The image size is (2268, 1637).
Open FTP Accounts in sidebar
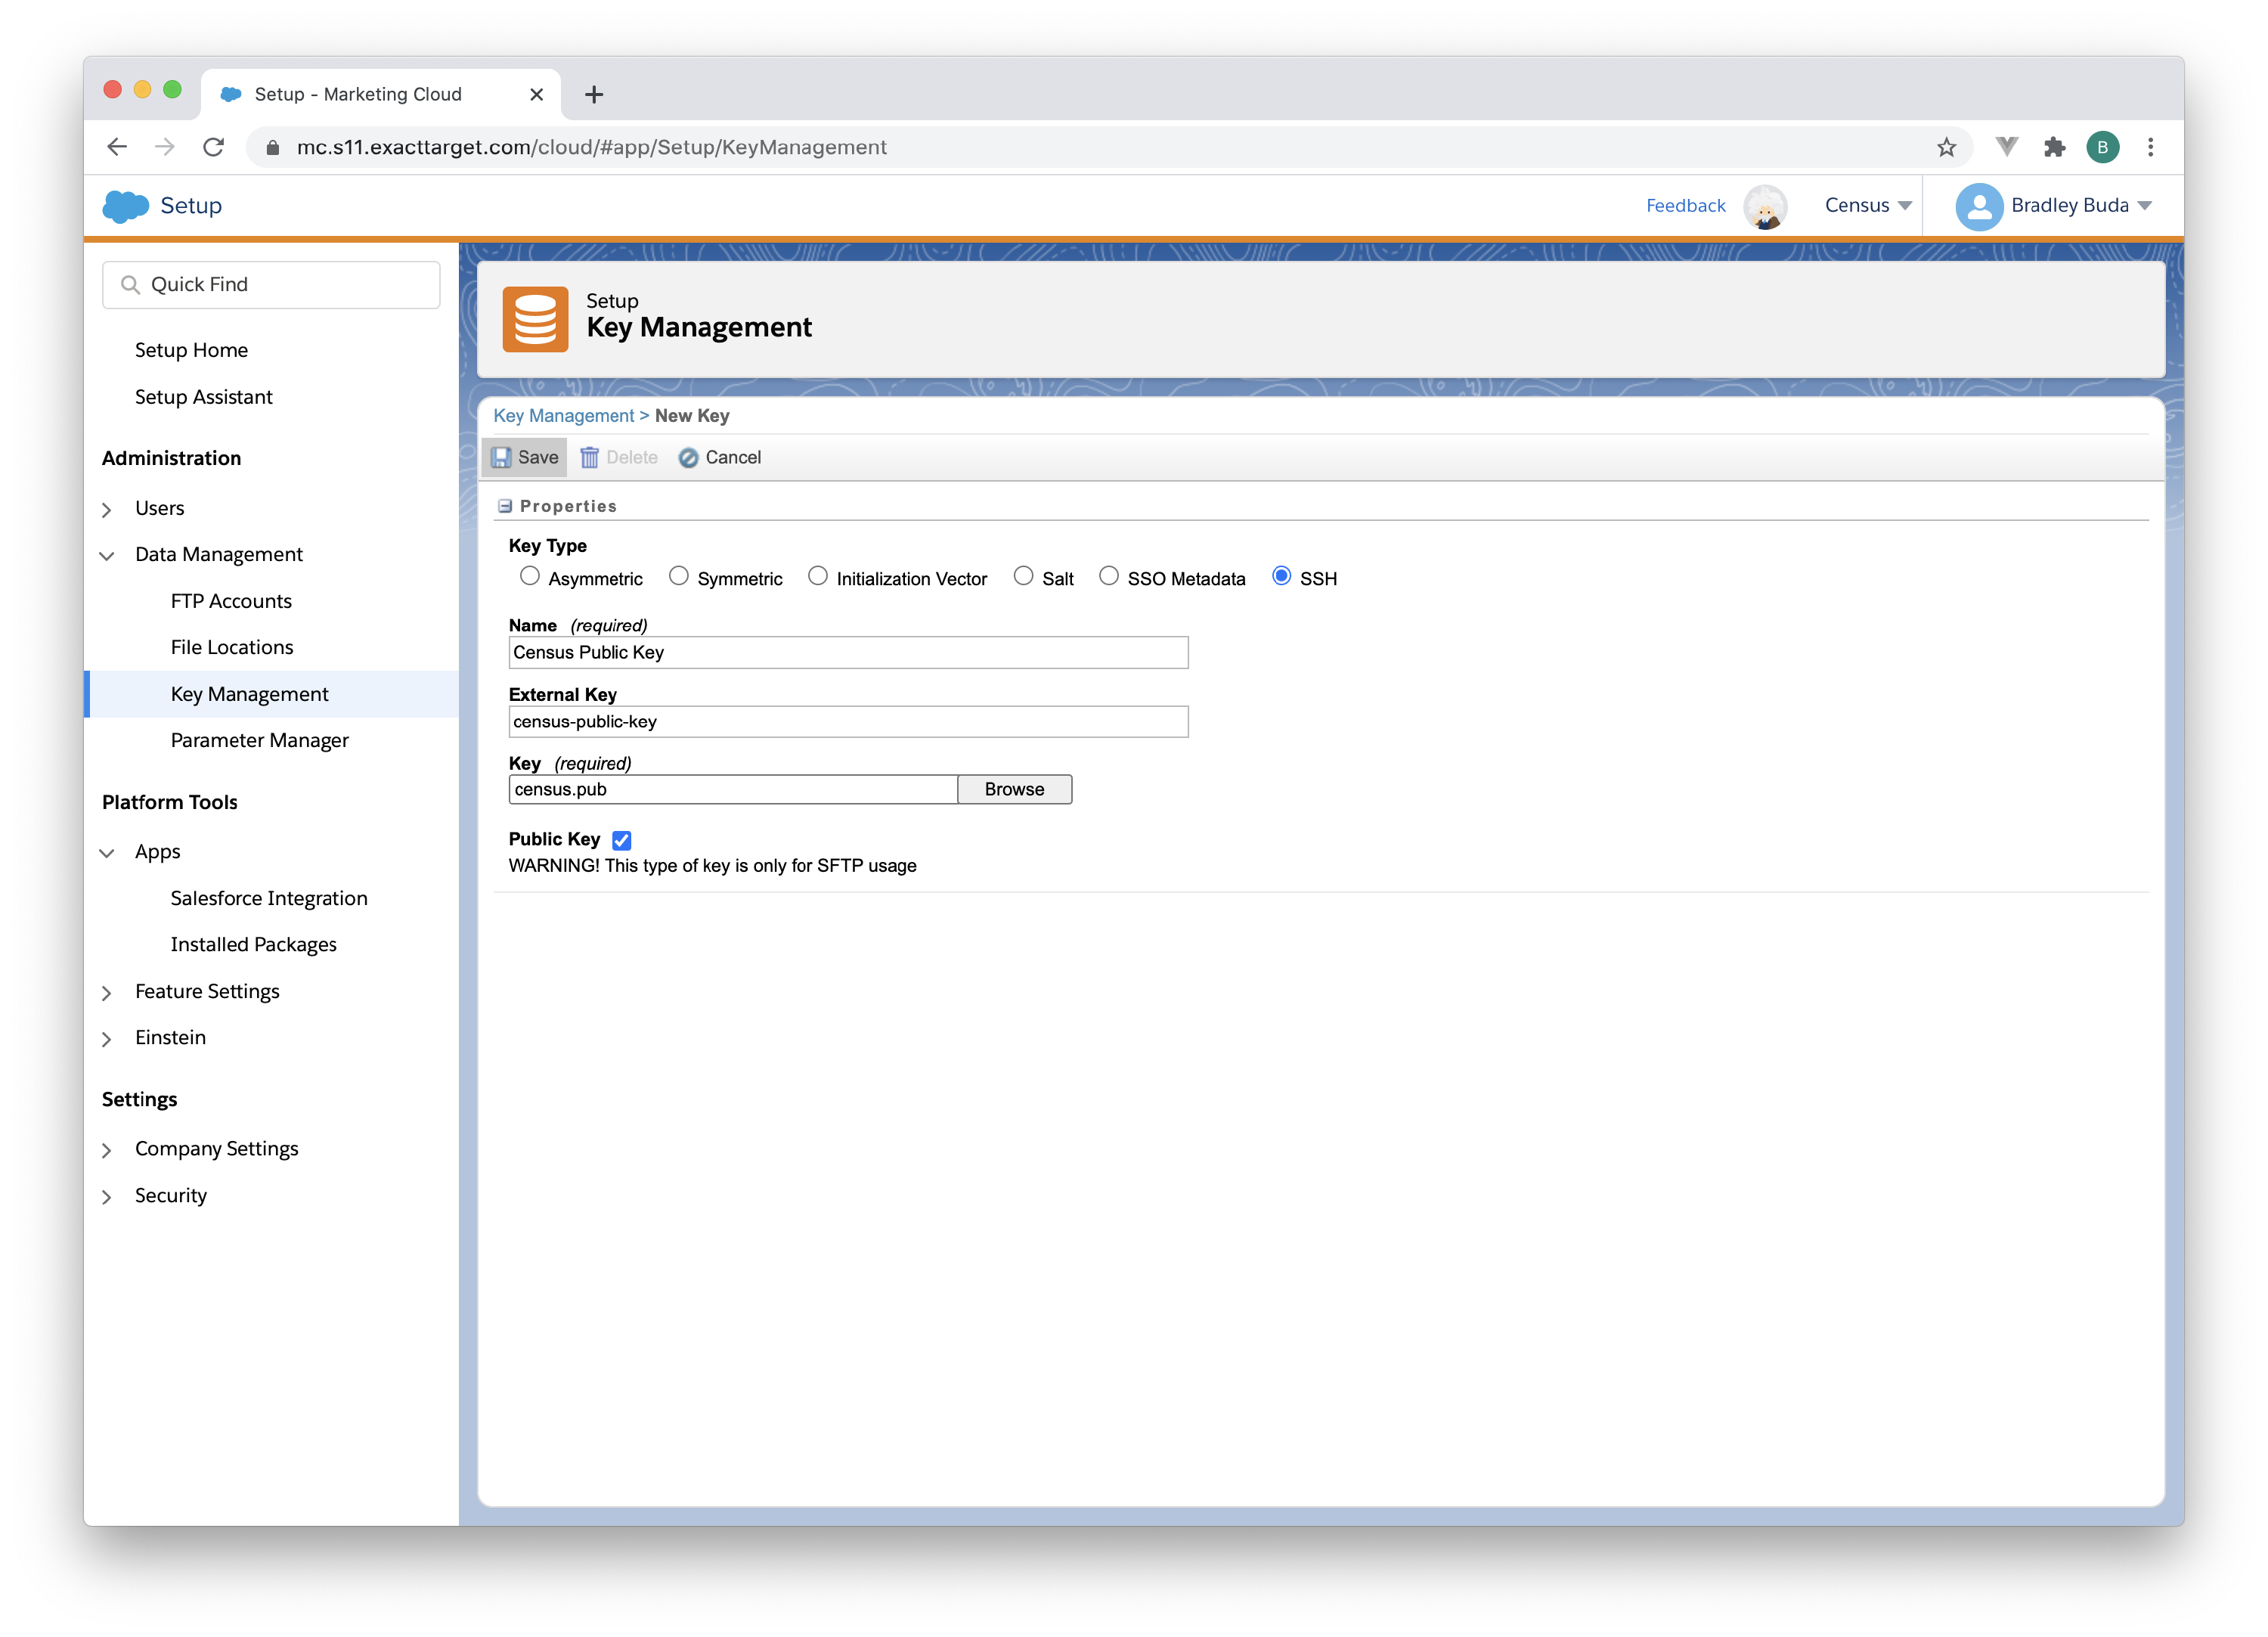point(231,601)
